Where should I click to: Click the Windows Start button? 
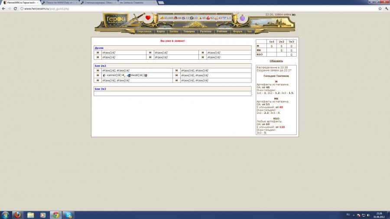point(6,215)
